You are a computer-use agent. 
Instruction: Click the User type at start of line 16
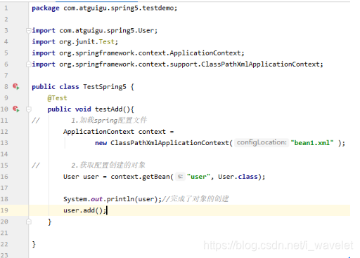(71, 177)
